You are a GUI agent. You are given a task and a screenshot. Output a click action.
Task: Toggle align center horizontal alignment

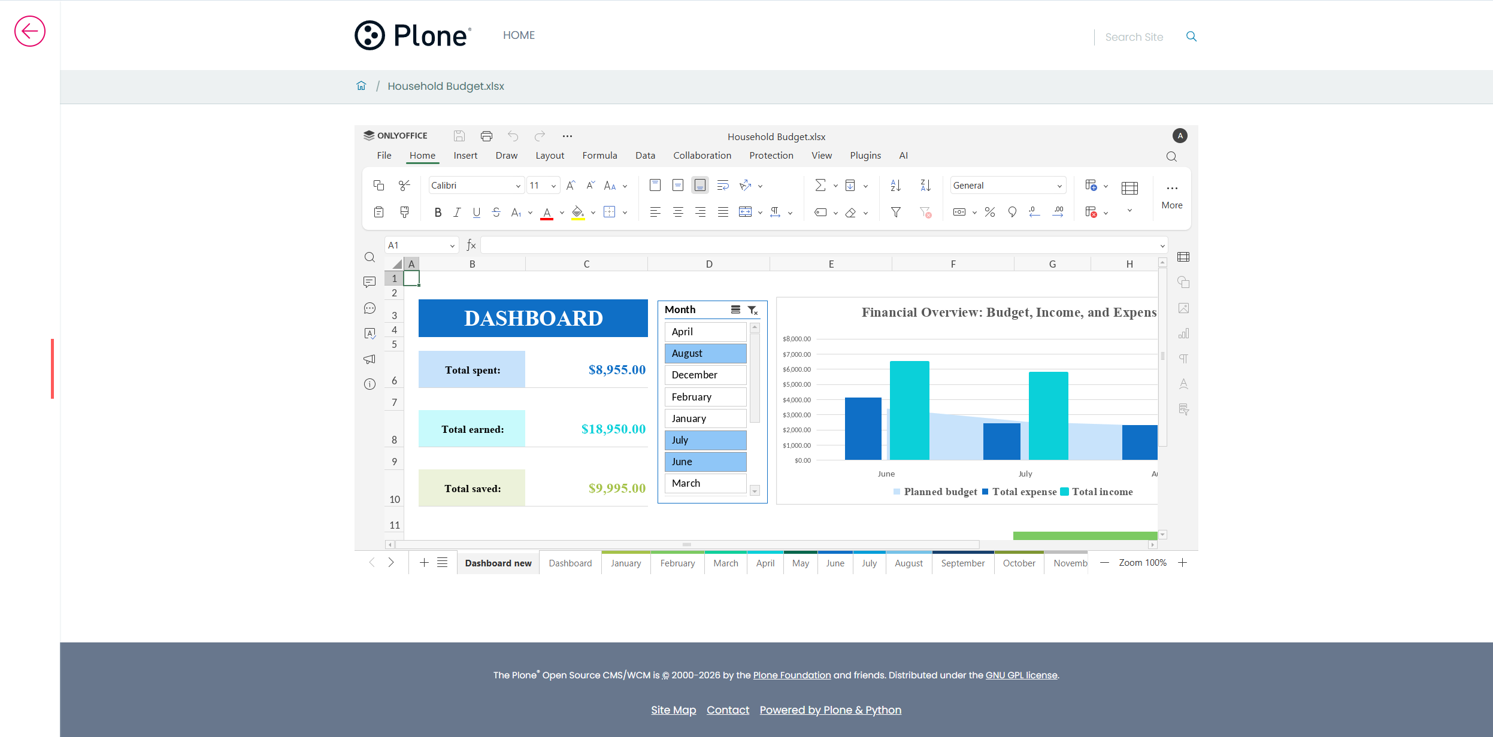(678, 212)
